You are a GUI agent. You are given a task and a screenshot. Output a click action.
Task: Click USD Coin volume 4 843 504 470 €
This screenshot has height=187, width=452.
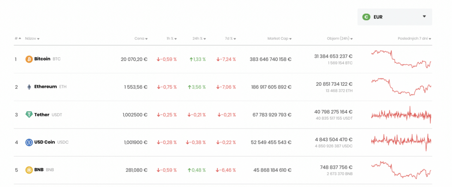[334, 139]
